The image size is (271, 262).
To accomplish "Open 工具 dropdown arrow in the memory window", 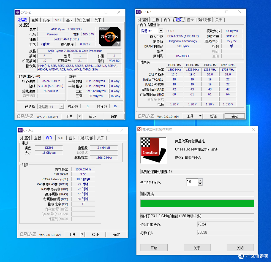I will 82,234.
